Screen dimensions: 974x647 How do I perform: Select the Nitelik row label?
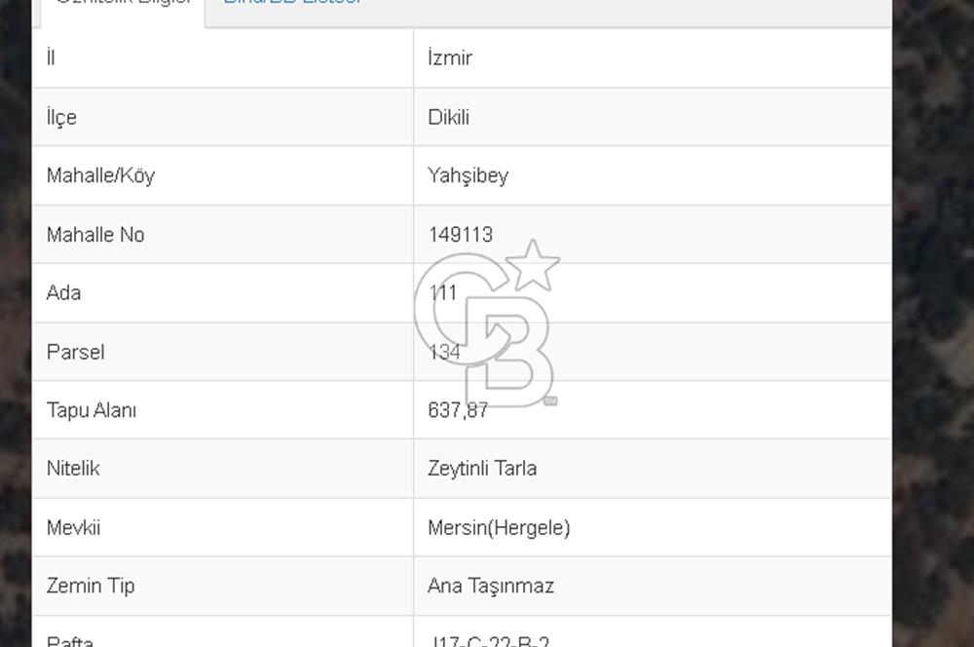pos(73,469)
